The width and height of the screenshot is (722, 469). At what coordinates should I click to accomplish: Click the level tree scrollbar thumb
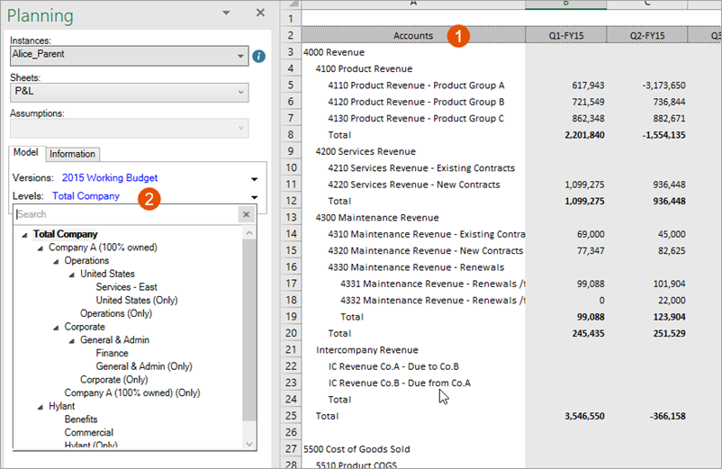(x=249, y=329)
